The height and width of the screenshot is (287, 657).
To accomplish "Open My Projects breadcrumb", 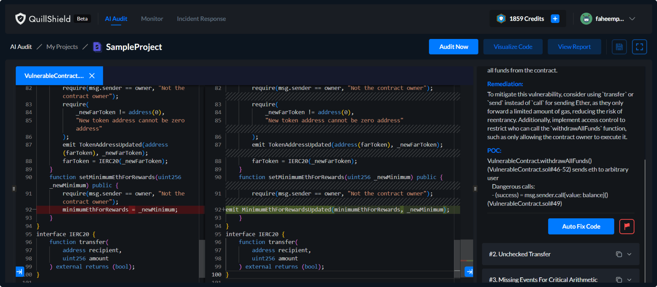I will (62, 47).
